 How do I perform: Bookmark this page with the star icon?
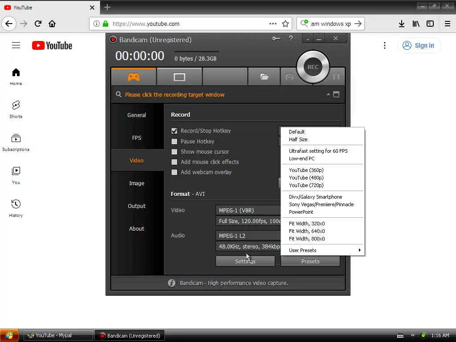tap(285, 24)
